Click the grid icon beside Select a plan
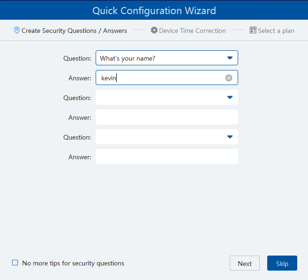308x280 pixels. (253, 31)
